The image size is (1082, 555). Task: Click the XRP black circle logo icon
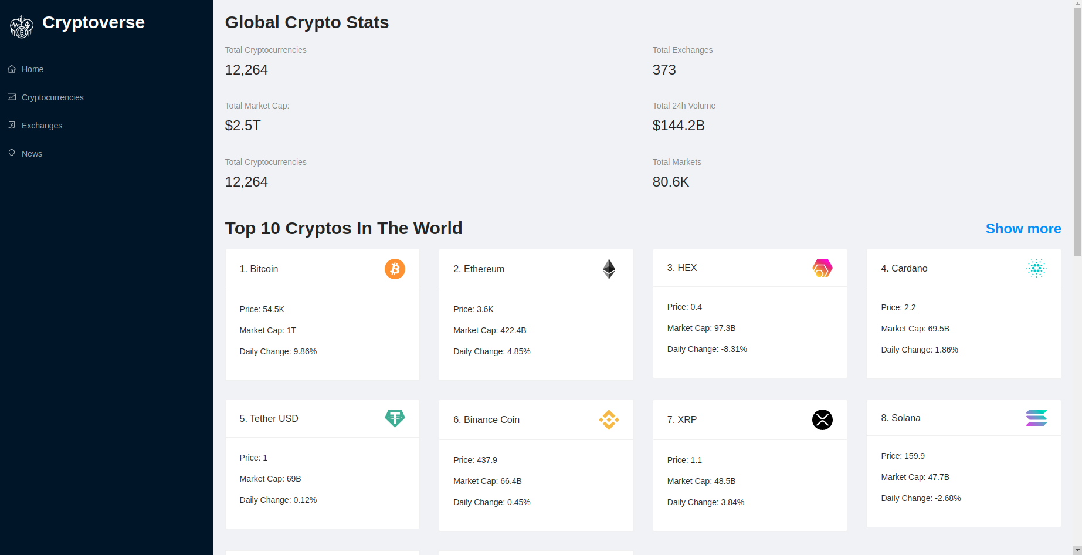pos(822,419)
